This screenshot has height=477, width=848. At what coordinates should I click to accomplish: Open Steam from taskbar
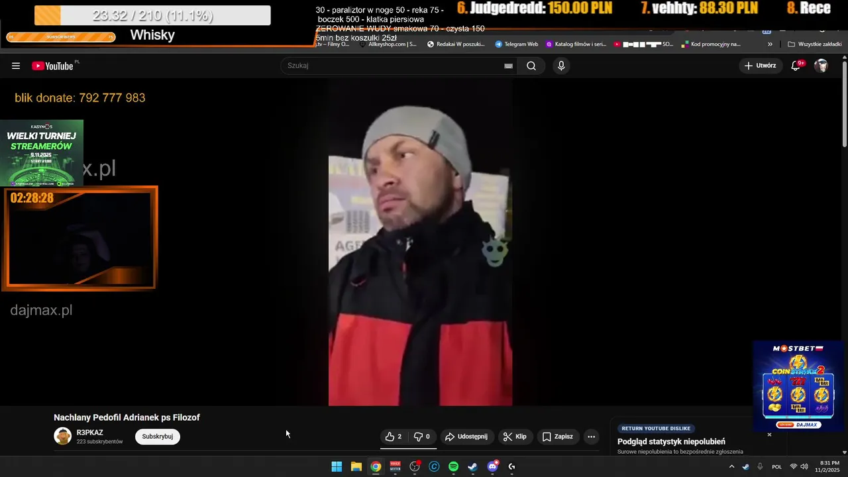pyautogui.click(x=472, y=466)
